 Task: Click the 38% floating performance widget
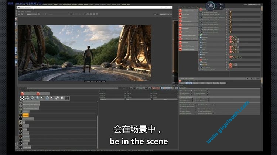tap(210, 6)
